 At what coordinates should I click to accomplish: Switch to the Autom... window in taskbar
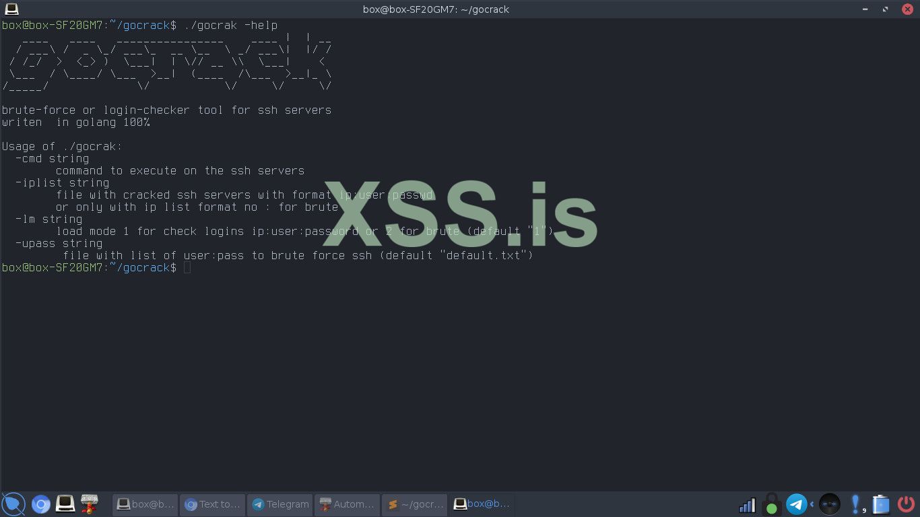(347, 504)
